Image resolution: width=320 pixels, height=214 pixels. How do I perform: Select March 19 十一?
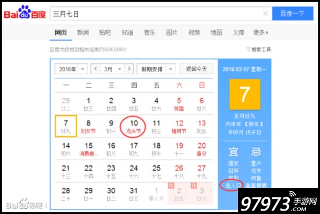click(x=179, y=149)
